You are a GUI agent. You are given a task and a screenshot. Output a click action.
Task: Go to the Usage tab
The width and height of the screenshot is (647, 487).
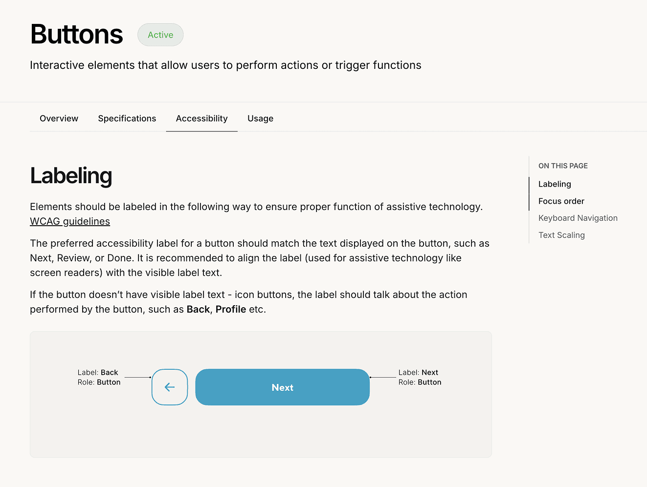click(260, 118)
